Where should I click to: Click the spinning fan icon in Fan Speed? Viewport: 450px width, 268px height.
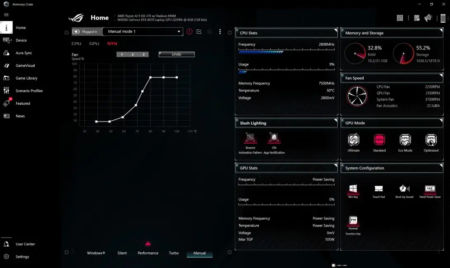click(x=357, y=96)
